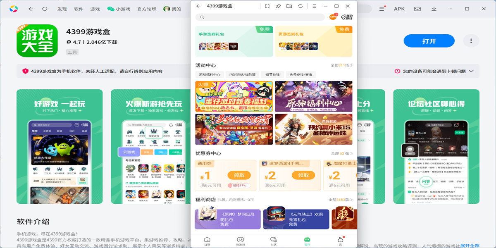The width and height of the screenshot is (496, 248).
Task: Claim the ¥1 通用券 with 领取
Action: pyautogui.click(x=239, y=175)
